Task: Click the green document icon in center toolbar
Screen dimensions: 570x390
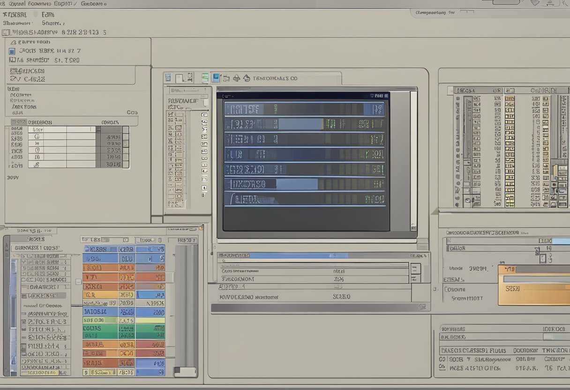Action: [x=205, y=78]
